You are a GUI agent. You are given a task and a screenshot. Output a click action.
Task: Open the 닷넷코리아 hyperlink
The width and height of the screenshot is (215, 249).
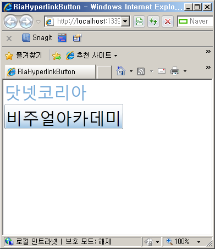click(46, 93)
